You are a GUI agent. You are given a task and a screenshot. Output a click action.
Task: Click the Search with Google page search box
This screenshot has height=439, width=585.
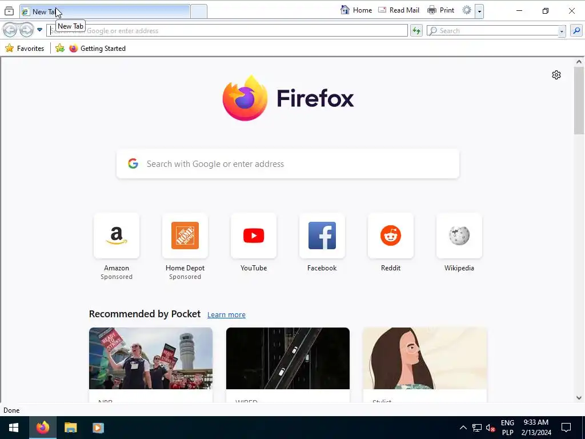click(288, 164)
